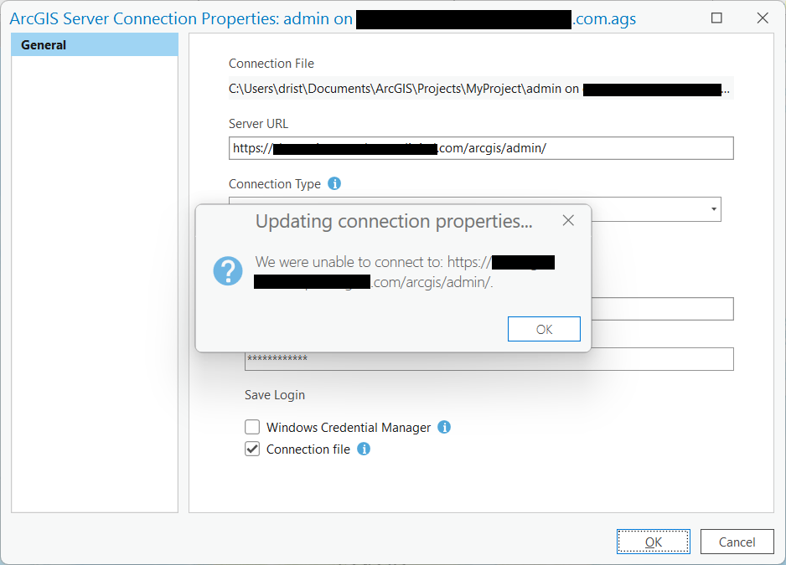The image size is (786, 565).
Task: Cancel the connection properties changes
Action: tap(737, 542)
